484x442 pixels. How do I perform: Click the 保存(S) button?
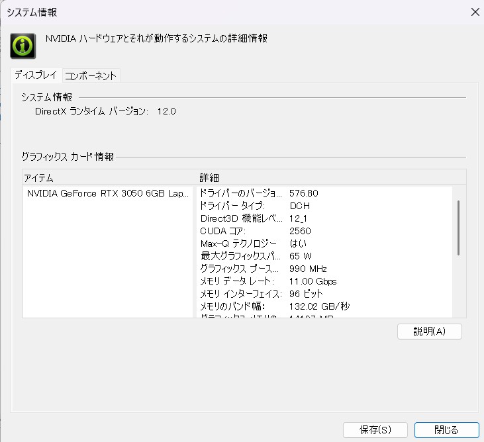[375, 429]
